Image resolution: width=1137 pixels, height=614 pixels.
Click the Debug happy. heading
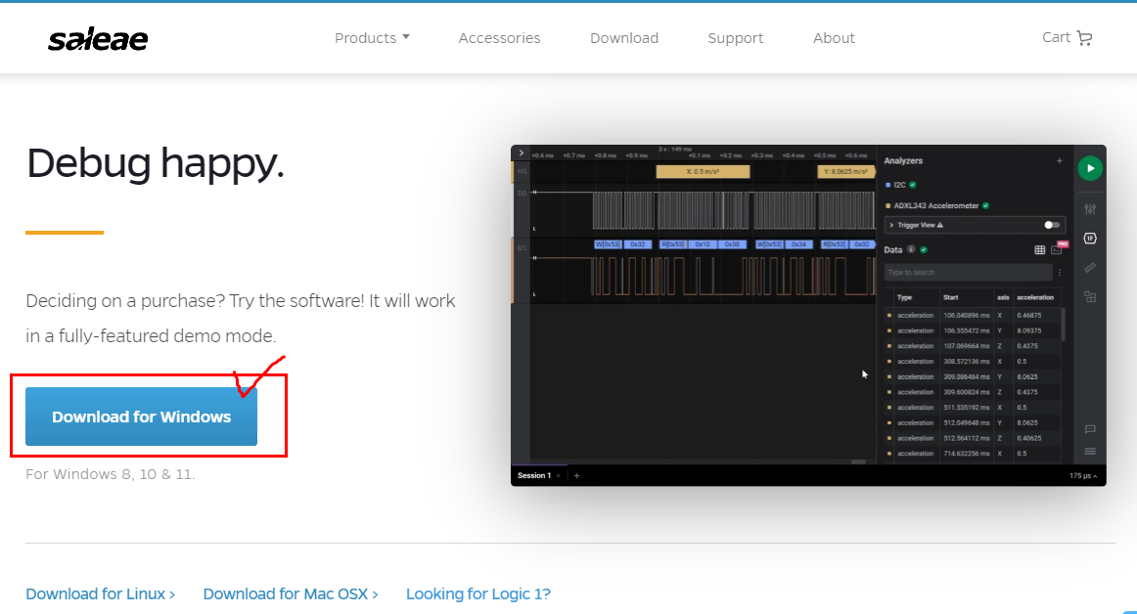(x=156, y=164)
